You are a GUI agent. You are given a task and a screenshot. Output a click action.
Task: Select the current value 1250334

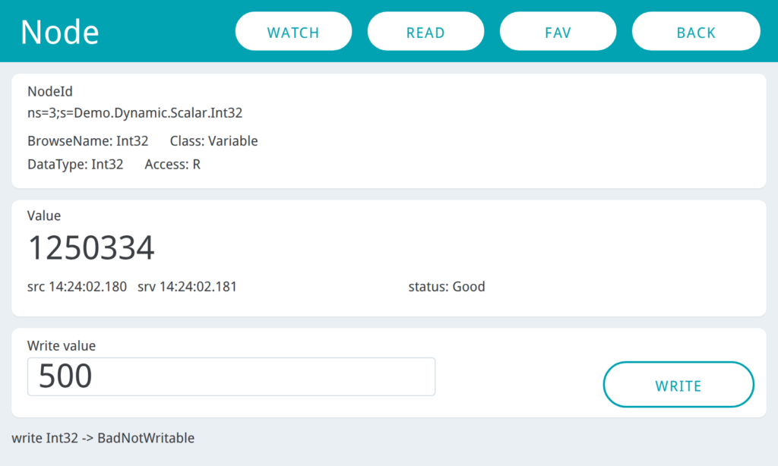tap(91, 248)
